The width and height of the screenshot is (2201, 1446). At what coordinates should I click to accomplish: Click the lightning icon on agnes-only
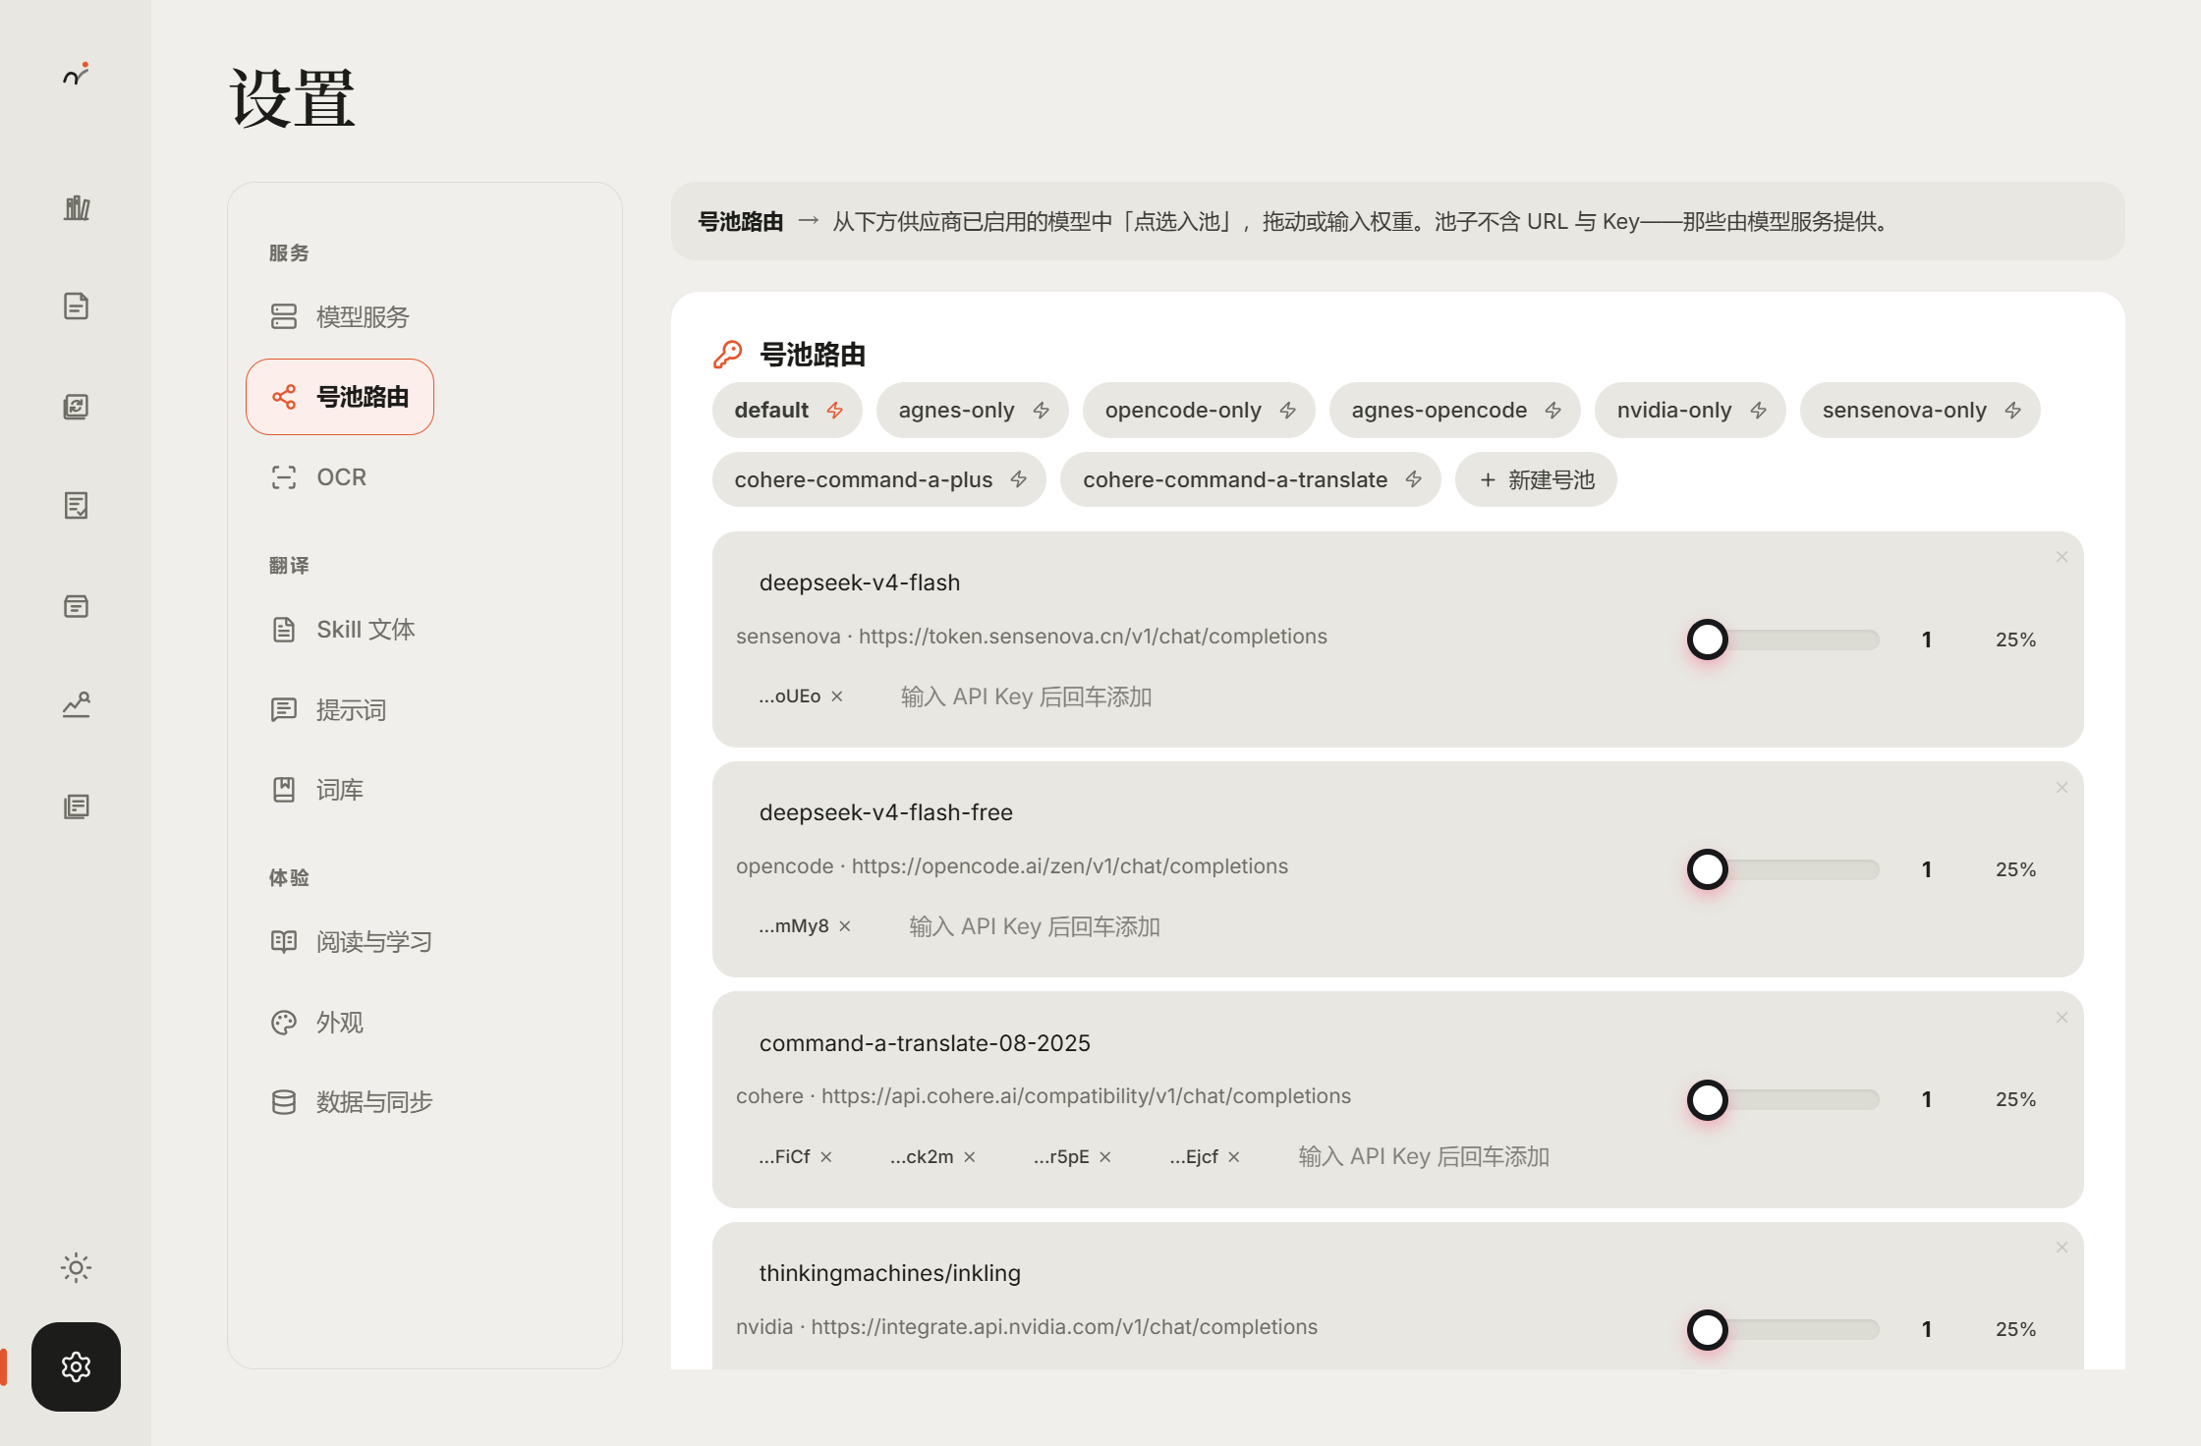1042,411
